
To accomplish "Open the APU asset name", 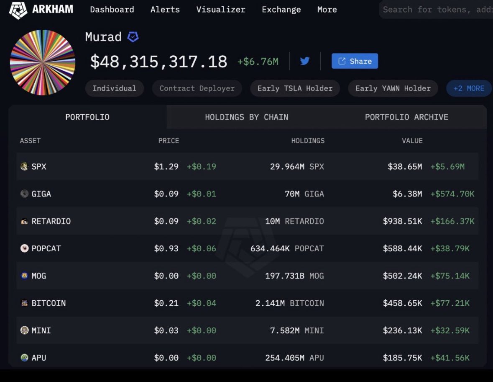I will [38, 358].
